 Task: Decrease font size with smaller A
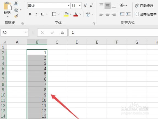click(91, 6)
